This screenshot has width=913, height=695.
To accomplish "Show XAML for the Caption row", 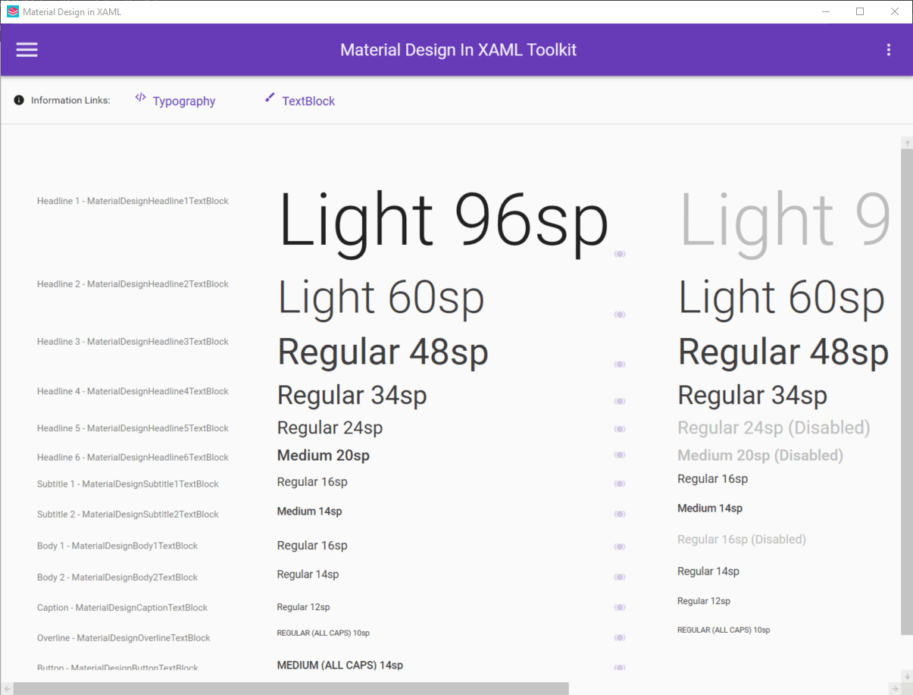I will (x=620, y=607).
